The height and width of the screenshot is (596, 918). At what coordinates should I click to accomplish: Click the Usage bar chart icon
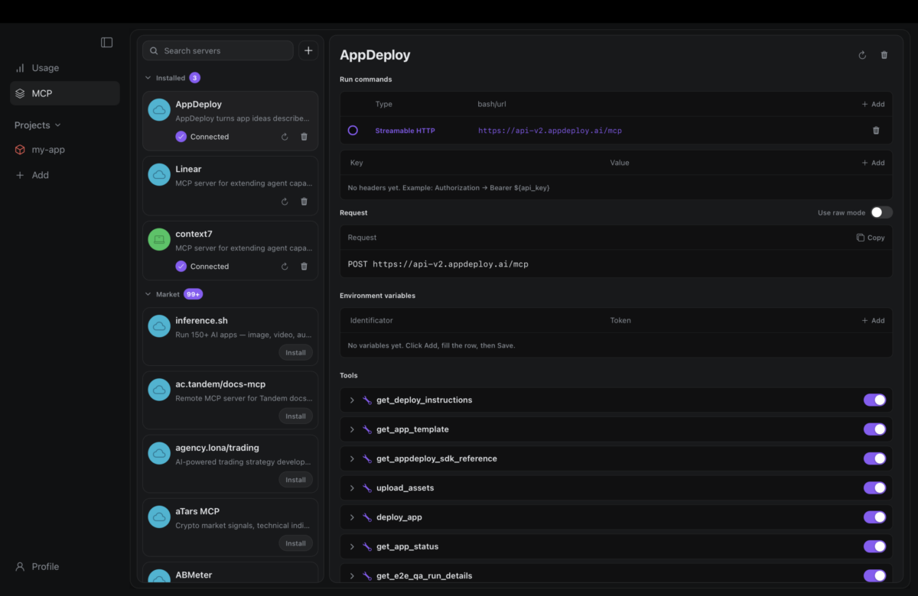click(20, 68)
